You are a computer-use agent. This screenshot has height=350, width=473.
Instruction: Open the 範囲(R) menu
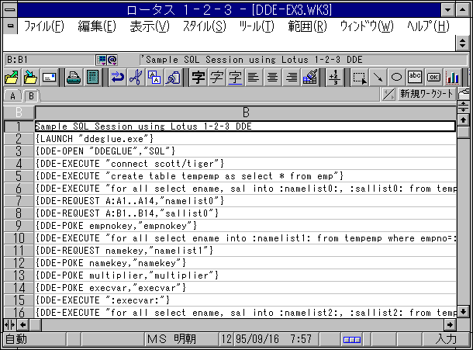[307, 26]
